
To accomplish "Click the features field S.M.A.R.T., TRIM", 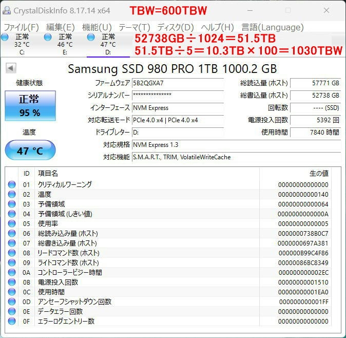I will 236,157.
